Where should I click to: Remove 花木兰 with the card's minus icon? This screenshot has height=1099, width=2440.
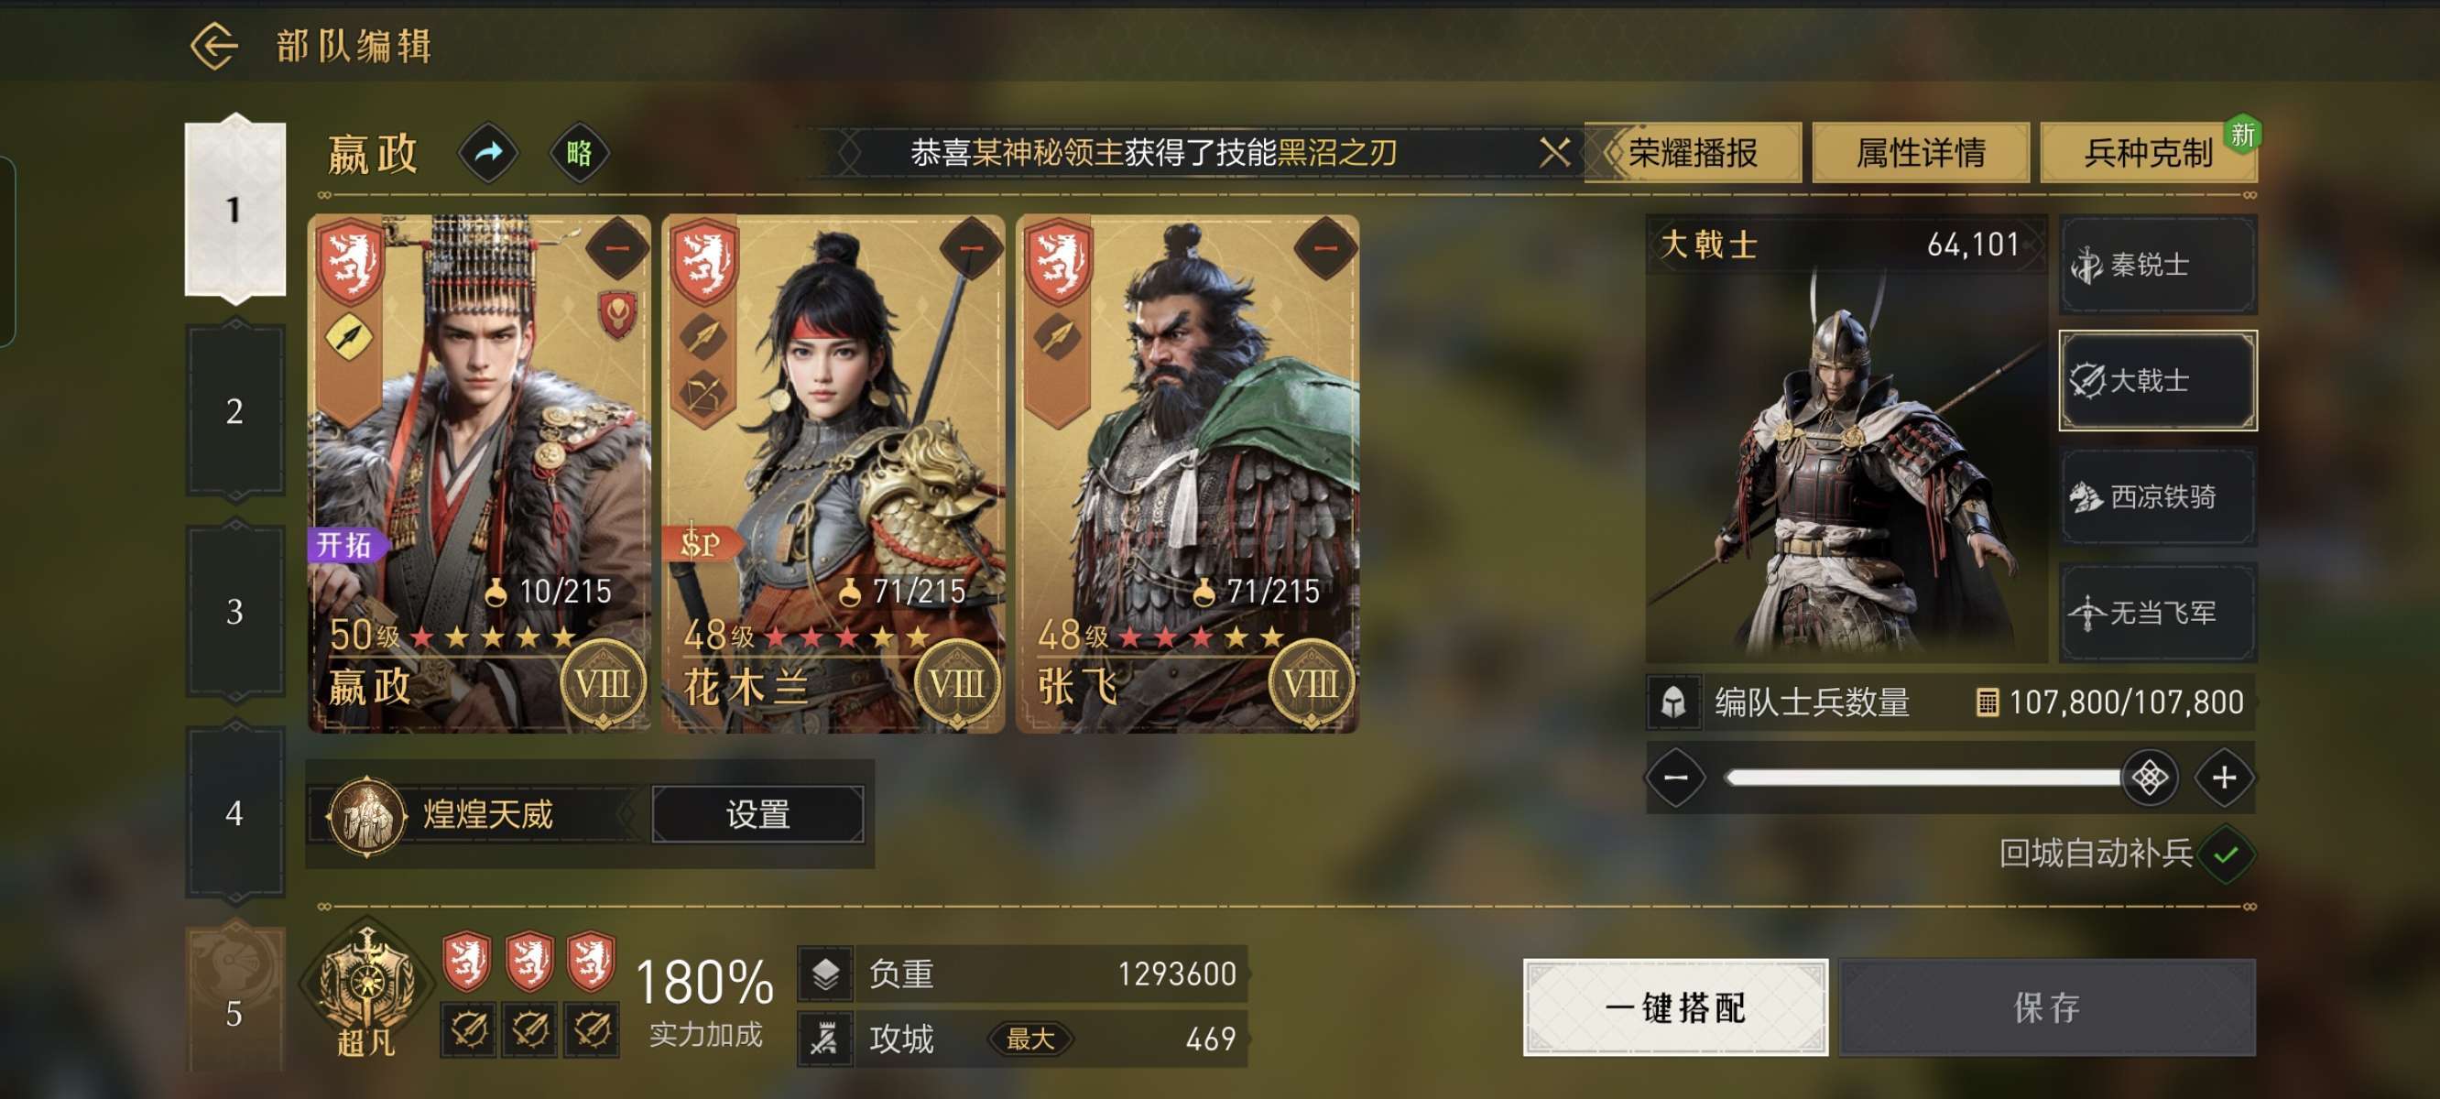point(971,248)
